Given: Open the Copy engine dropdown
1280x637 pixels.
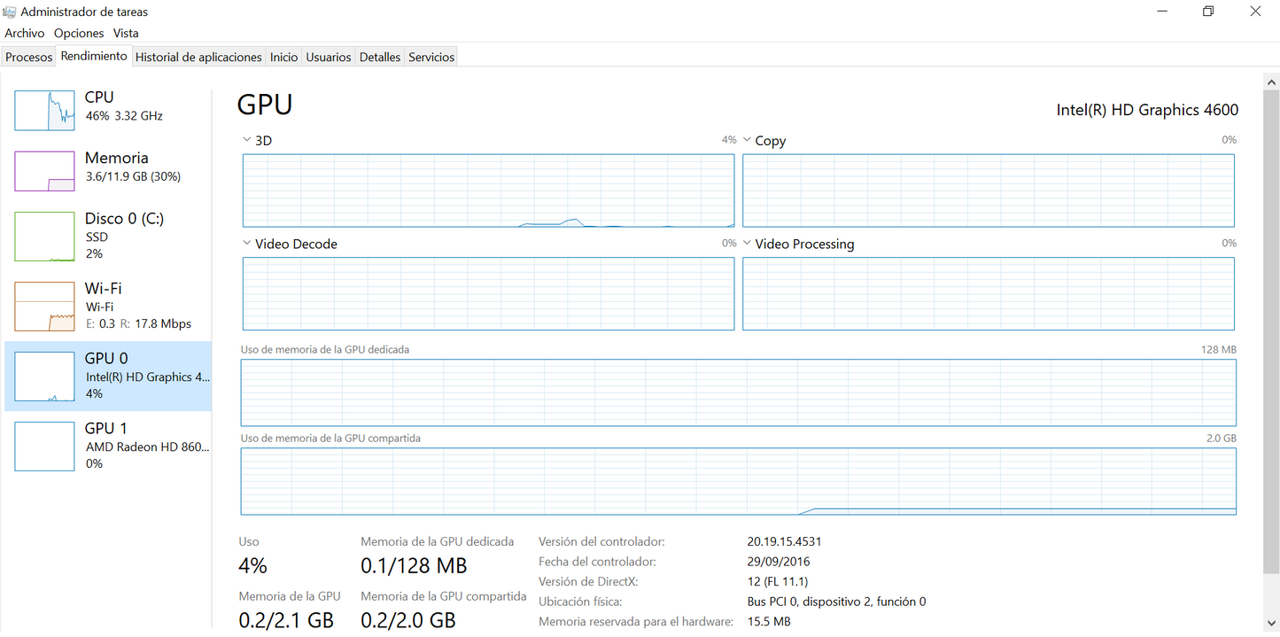Looking at the screenshot, I should point(747,141).
